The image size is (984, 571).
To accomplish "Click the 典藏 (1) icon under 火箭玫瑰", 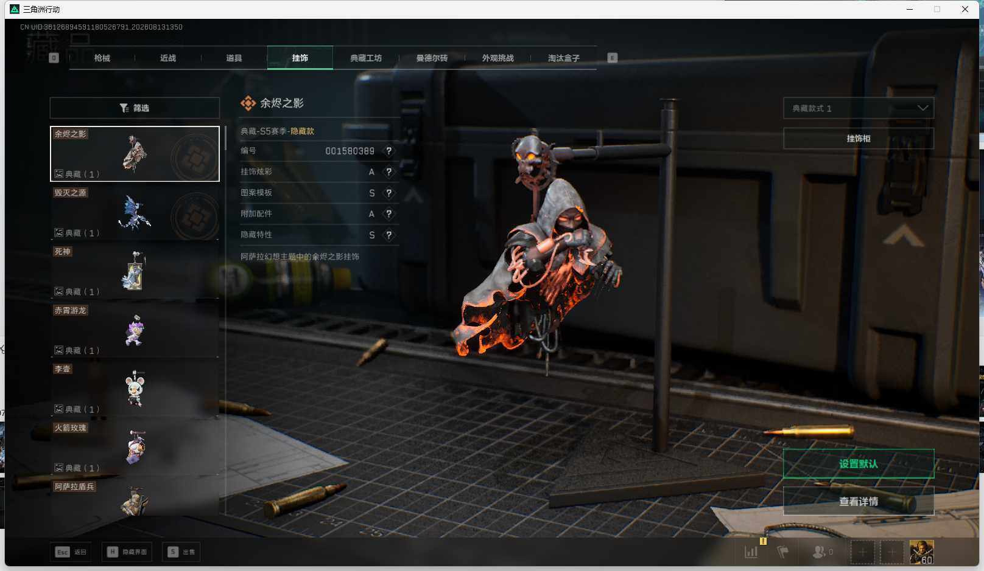I will [x=58, y=468].
